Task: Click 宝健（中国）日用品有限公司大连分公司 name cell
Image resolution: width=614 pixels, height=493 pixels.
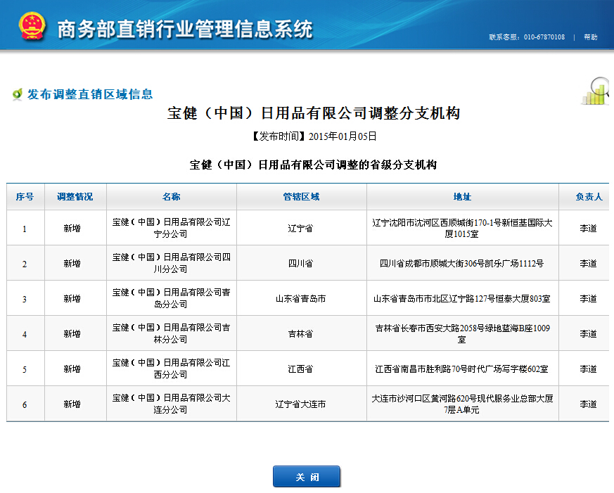Action: pos(171,404)
